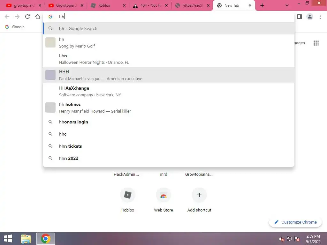The image size is (327, 245).
Task: Open the HackAdmin shortcut
Action: [x=126, y=174]
